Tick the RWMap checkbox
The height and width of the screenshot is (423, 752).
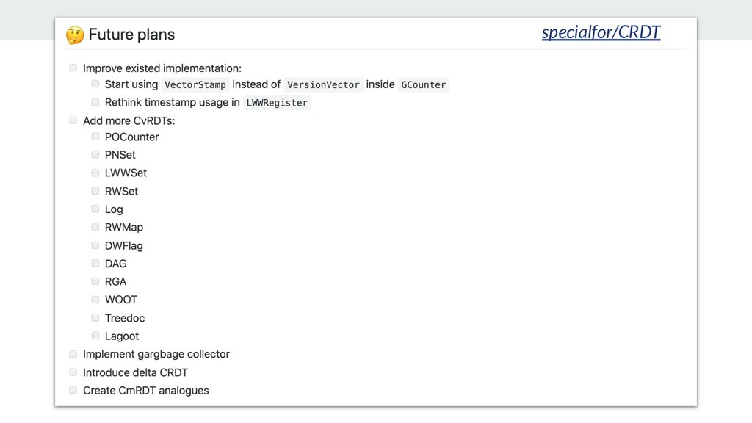(x=95, y=227)
